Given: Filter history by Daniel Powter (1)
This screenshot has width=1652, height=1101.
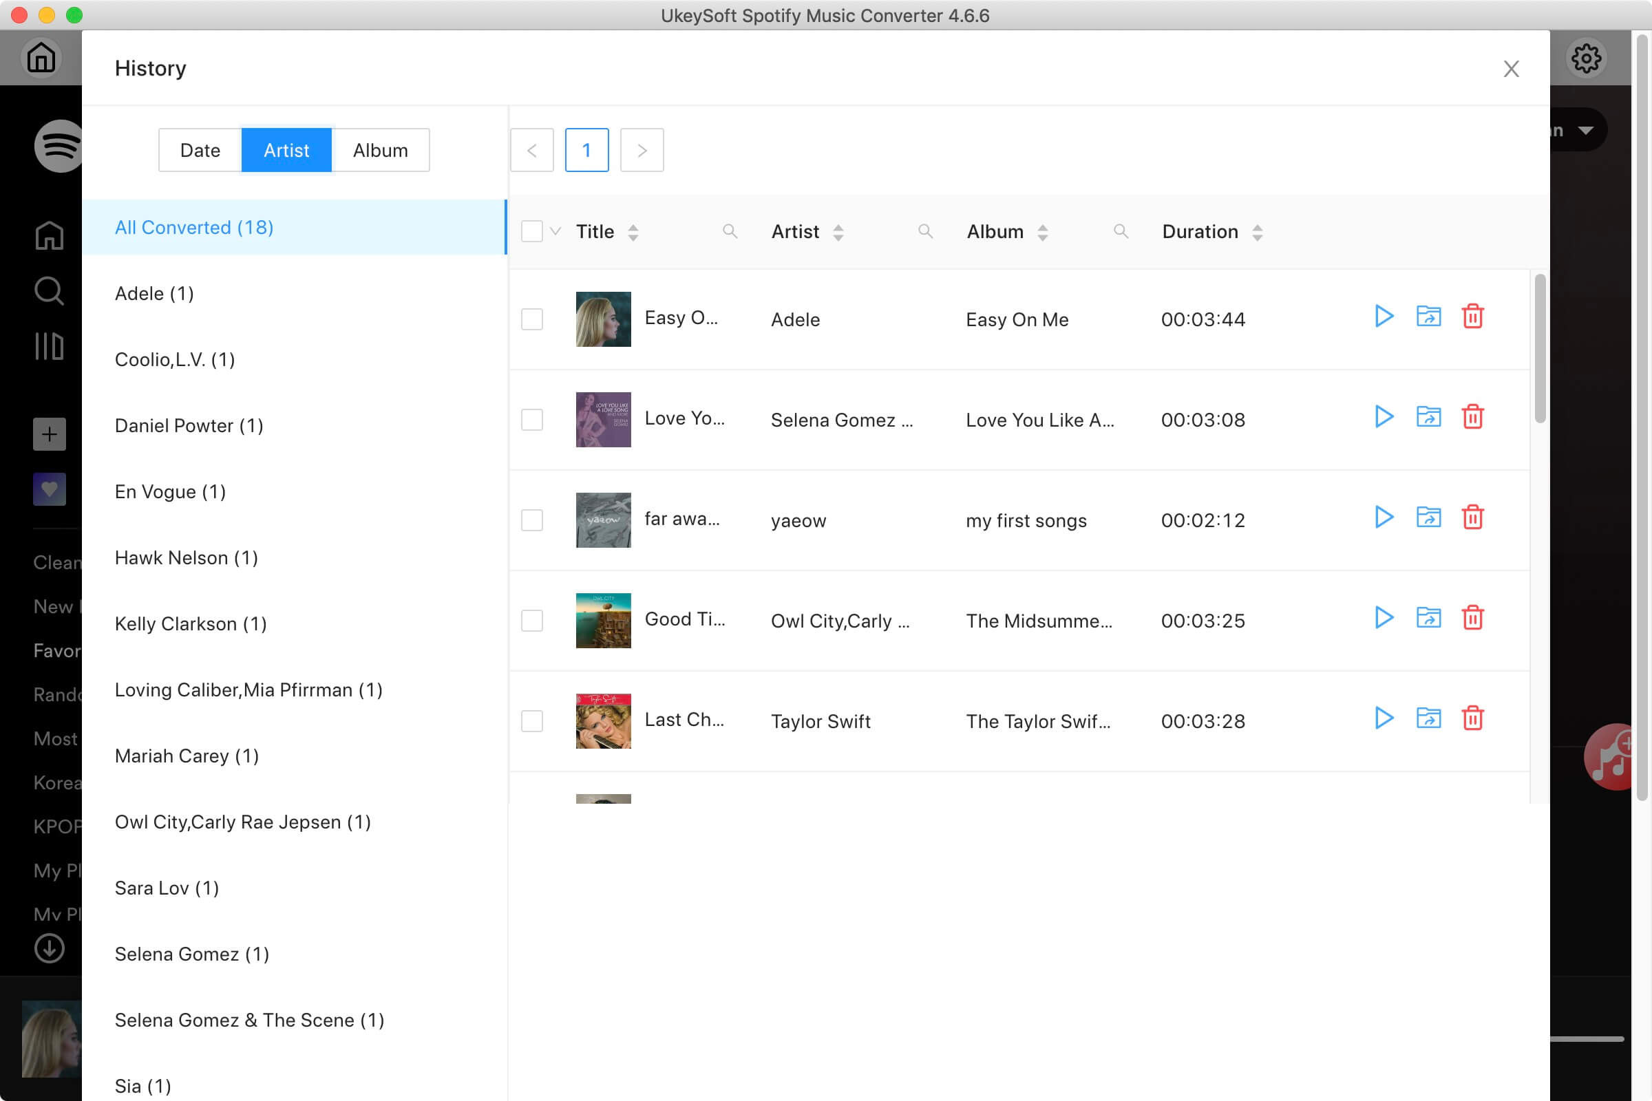Looking at the screenshot, I should tap(295, 425).
